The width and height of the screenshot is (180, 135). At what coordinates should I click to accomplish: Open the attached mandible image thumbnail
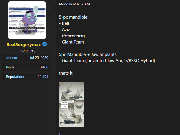click(72, 104)
